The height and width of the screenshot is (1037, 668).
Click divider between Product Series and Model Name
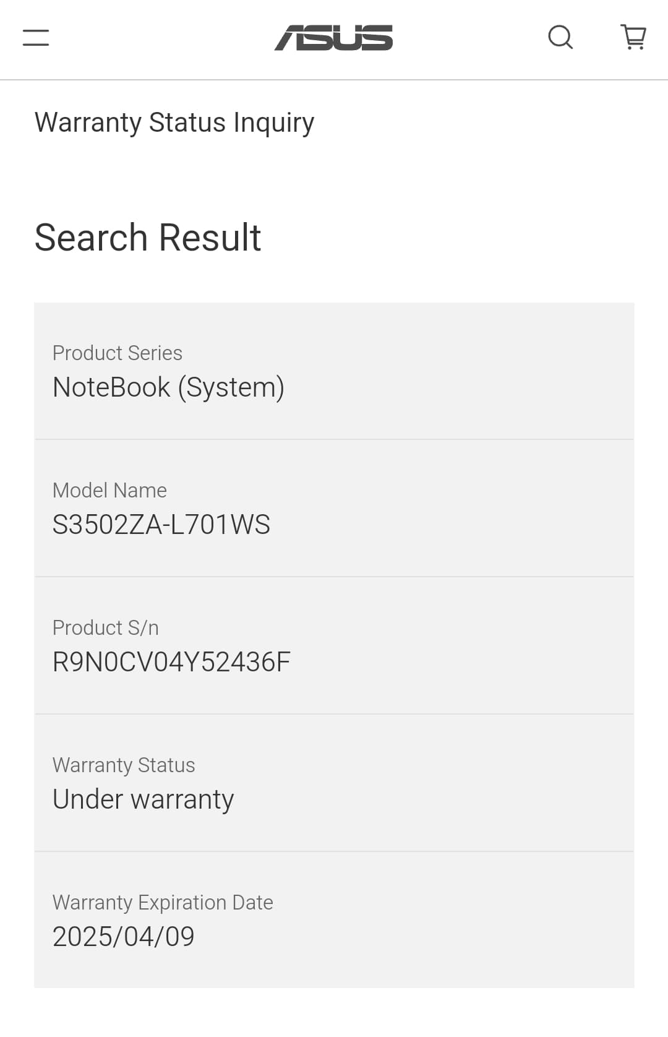tap(334, 439)
